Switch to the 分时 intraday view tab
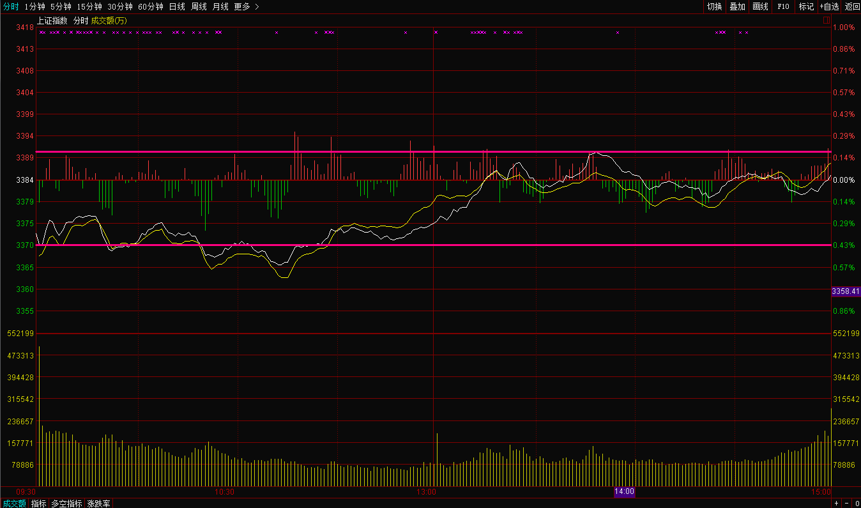Screen dimensions: 861x508 [x=11, y=6]
